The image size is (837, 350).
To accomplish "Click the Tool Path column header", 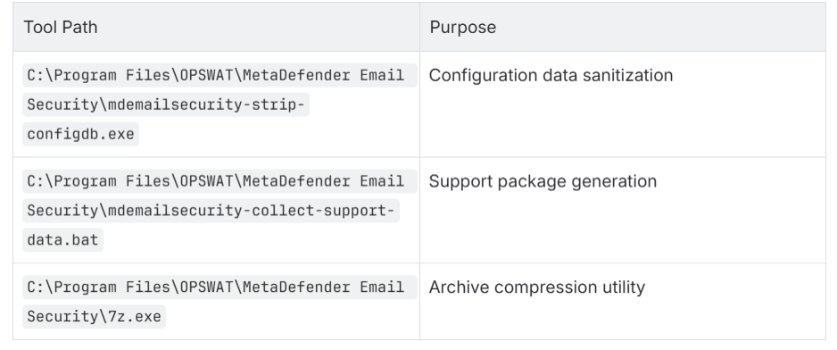I will (216, 28).
